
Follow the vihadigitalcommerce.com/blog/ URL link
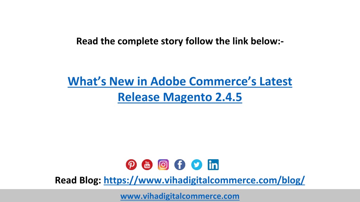coord(204,180)
